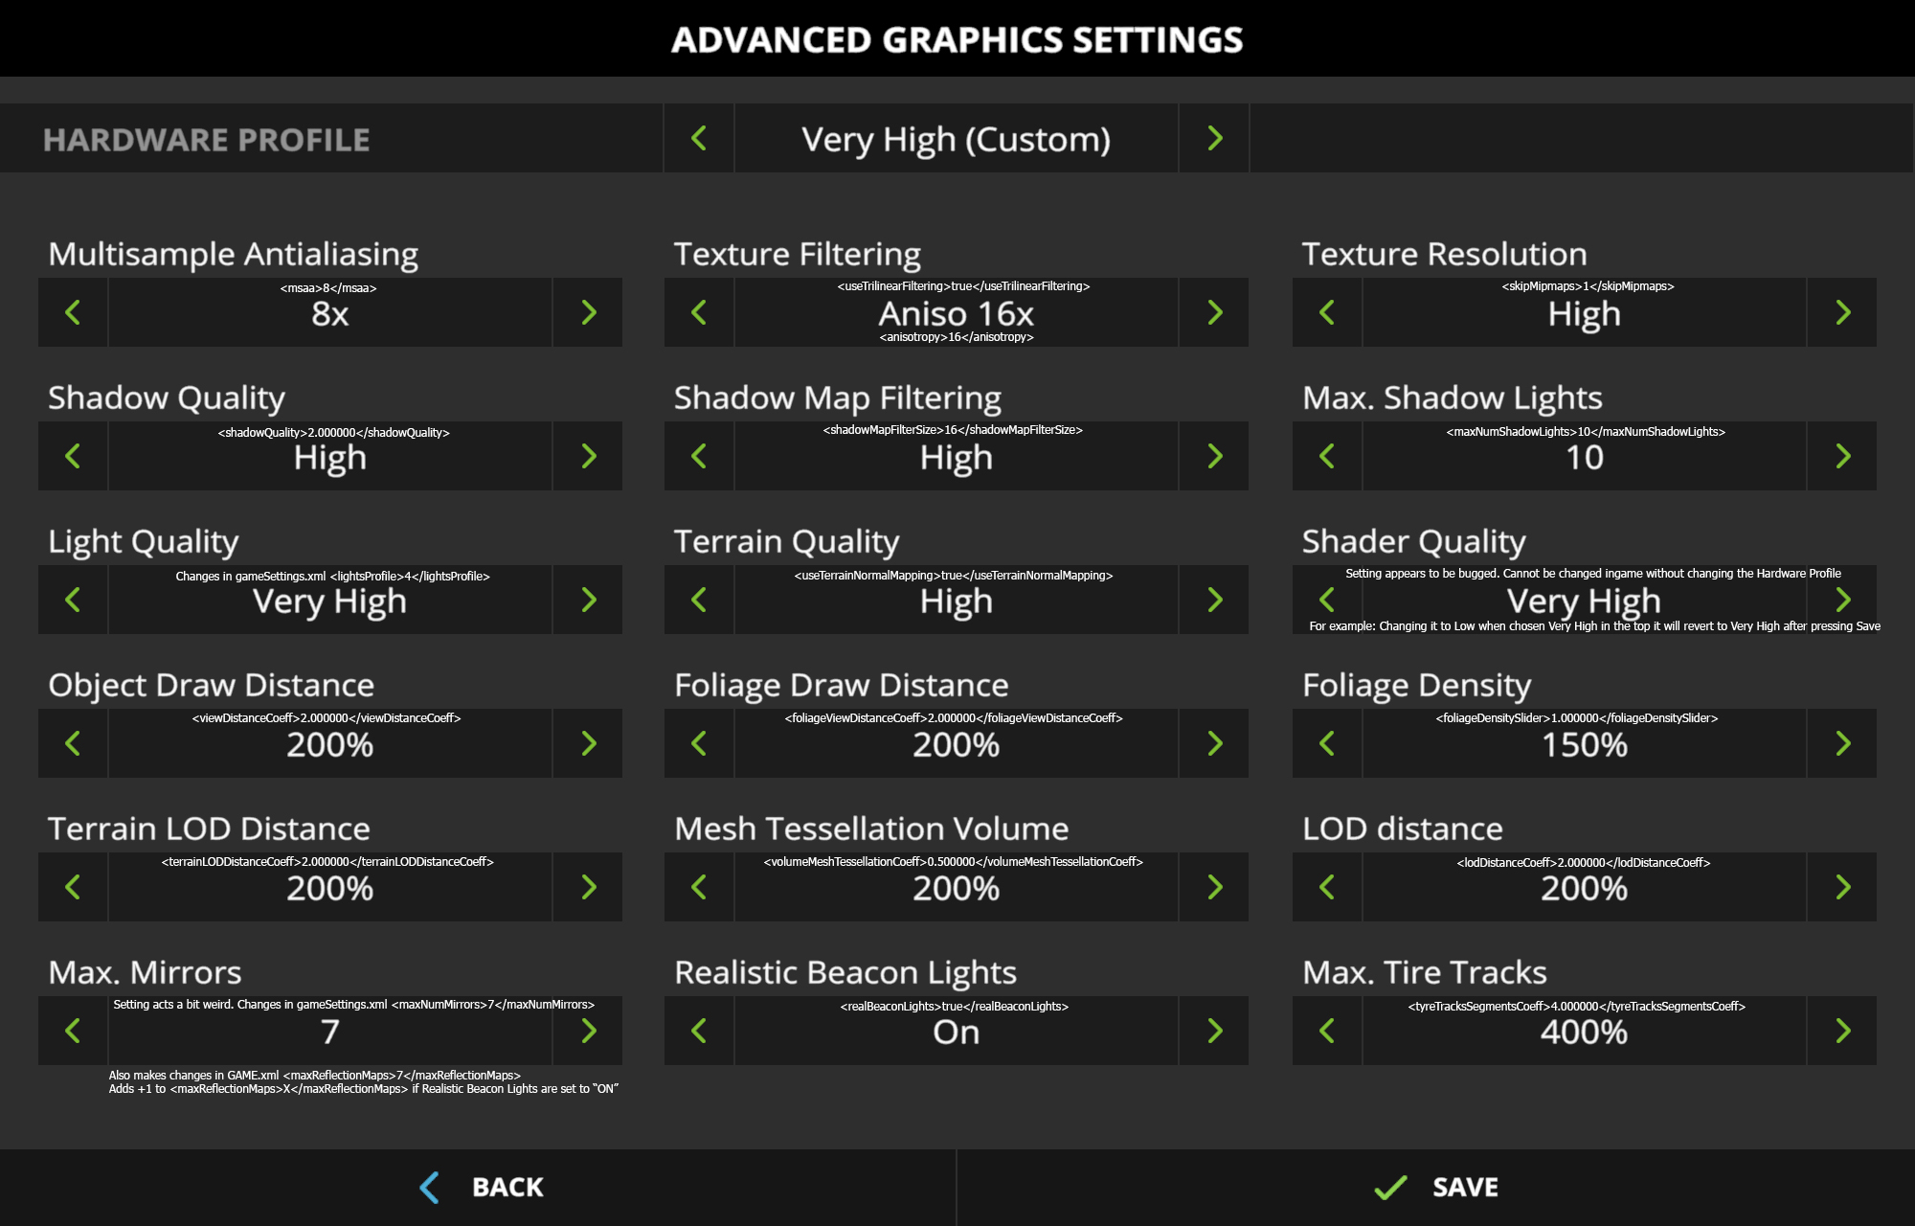
Task: Reduce Max. Shadow Lights with left arrow
Action: (x=1327, y=456)
